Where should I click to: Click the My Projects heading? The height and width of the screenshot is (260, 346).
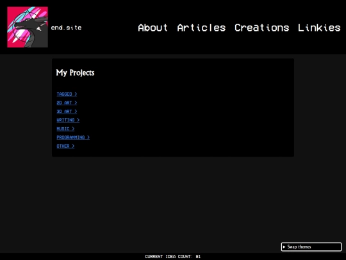click(x=75, y=73)
